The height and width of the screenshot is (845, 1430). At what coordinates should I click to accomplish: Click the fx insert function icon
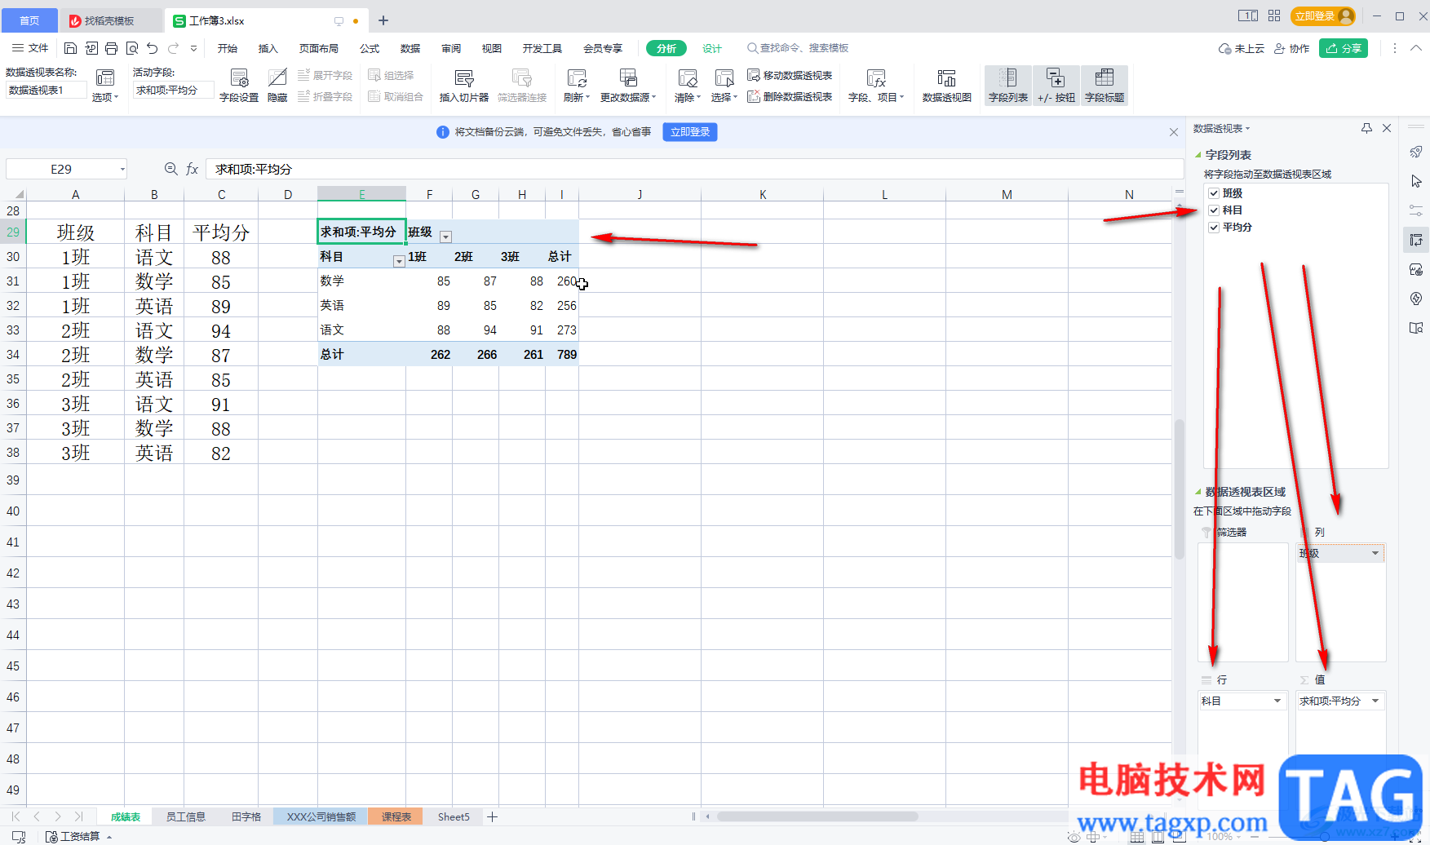point(193,169)
